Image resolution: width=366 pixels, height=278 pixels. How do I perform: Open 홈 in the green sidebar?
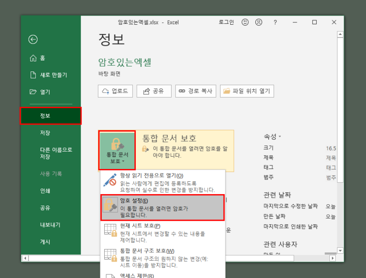coord(51,58)
